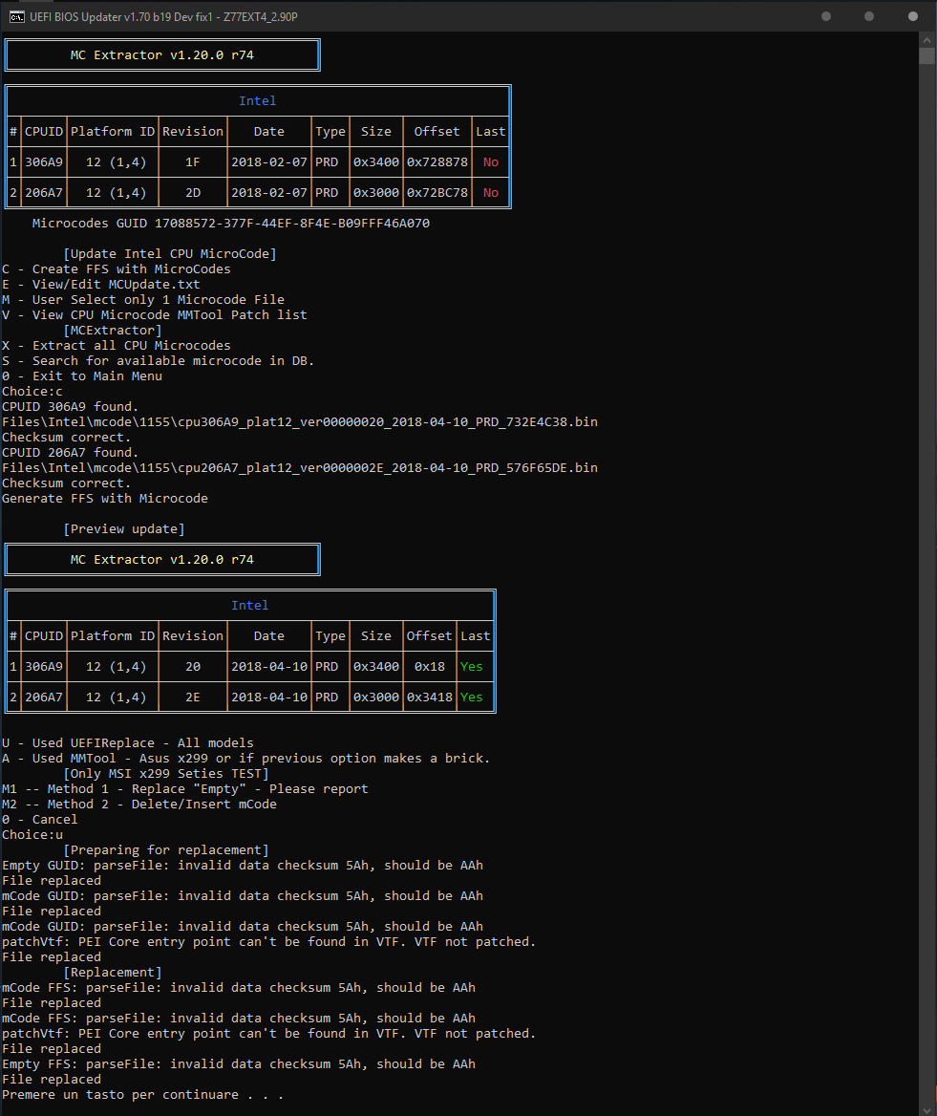Click the 'Choice:c' line
The height and width of the screenshot is (1116, 937).
coord(32,392)
